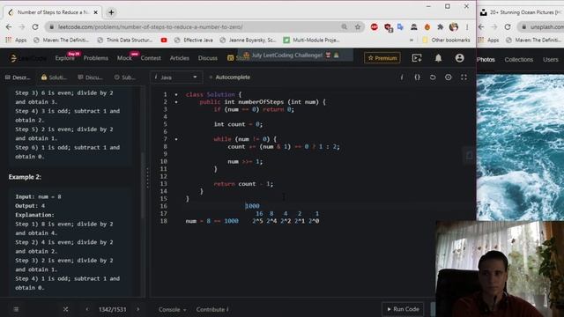This screenshot has height=317, width=564.
Task: Open the Submissions tab
Action: point(125,77)
